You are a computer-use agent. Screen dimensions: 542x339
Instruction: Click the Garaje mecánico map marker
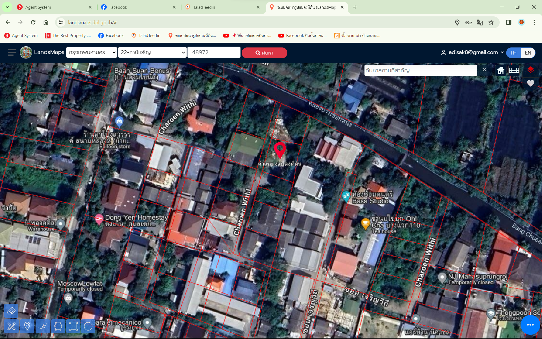point(147,323)
